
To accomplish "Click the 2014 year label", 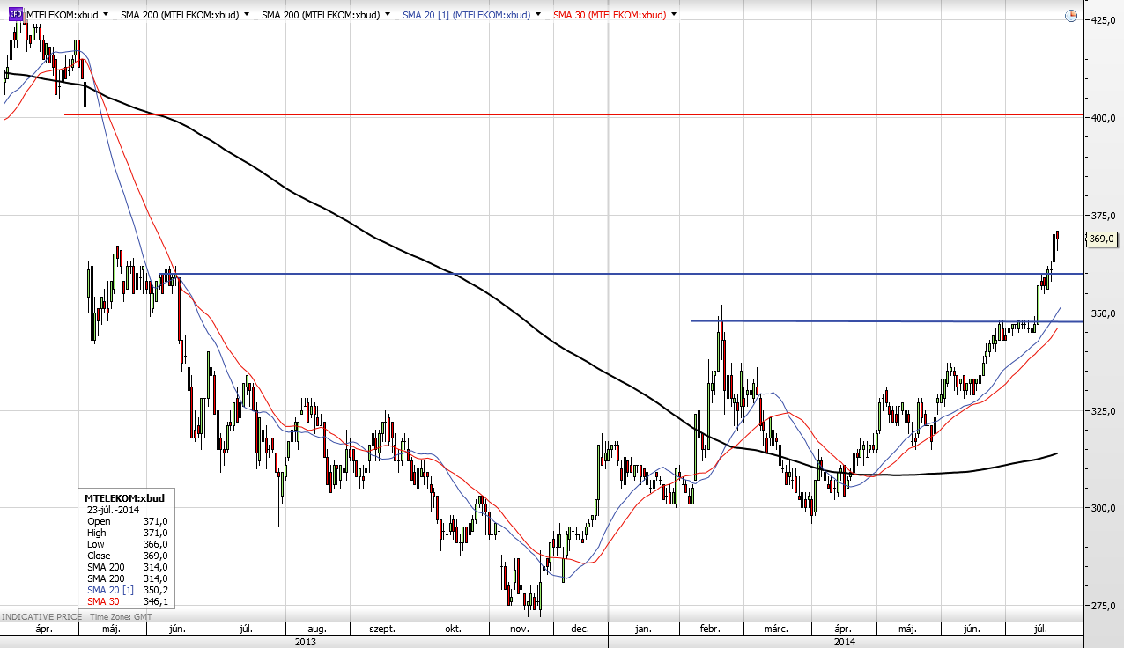I will (x=844, y=642).
